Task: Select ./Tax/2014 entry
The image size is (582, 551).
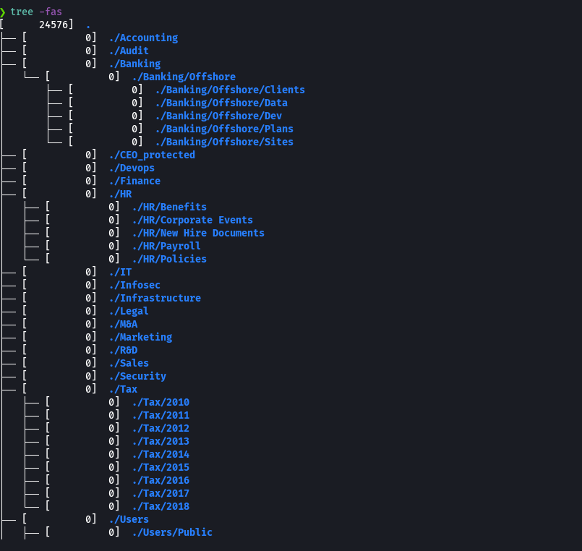Action: 161,454
